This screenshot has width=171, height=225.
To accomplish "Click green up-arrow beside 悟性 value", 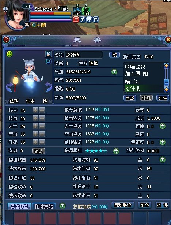I will pyautogui.click(x=163, y=126).
